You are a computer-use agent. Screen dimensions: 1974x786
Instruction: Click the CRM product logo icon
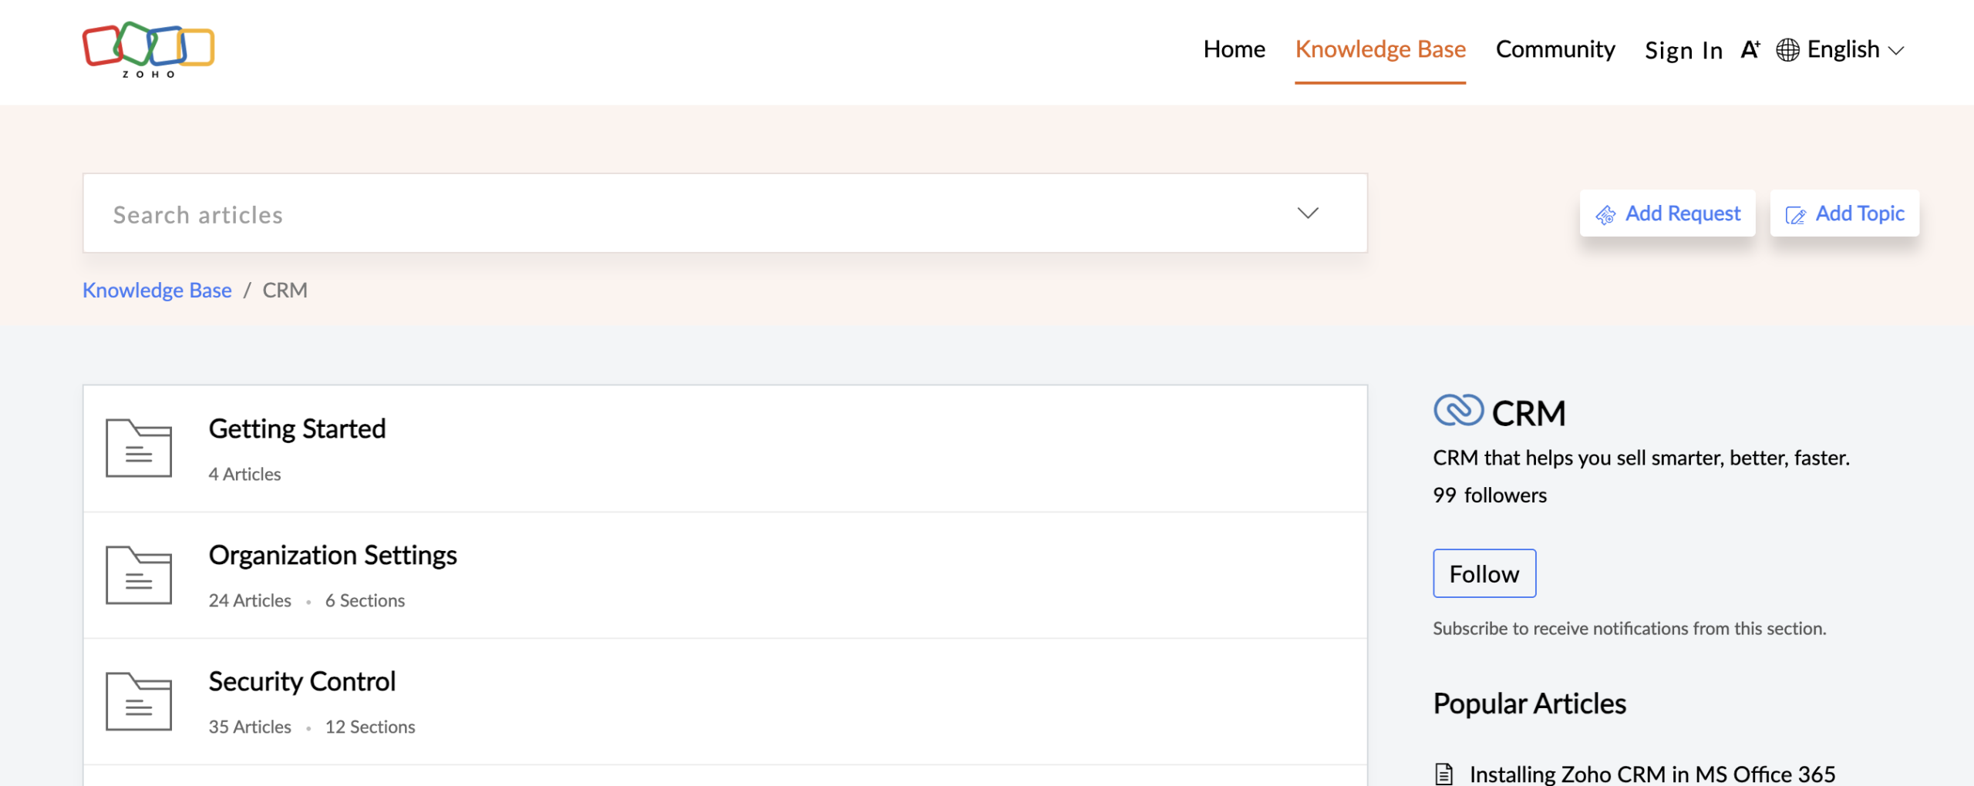1458,411
